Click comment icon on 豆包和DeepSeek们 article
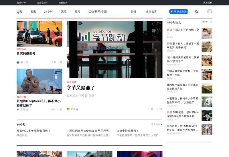Viewport: 229px width, 157px height. (54, 109)
